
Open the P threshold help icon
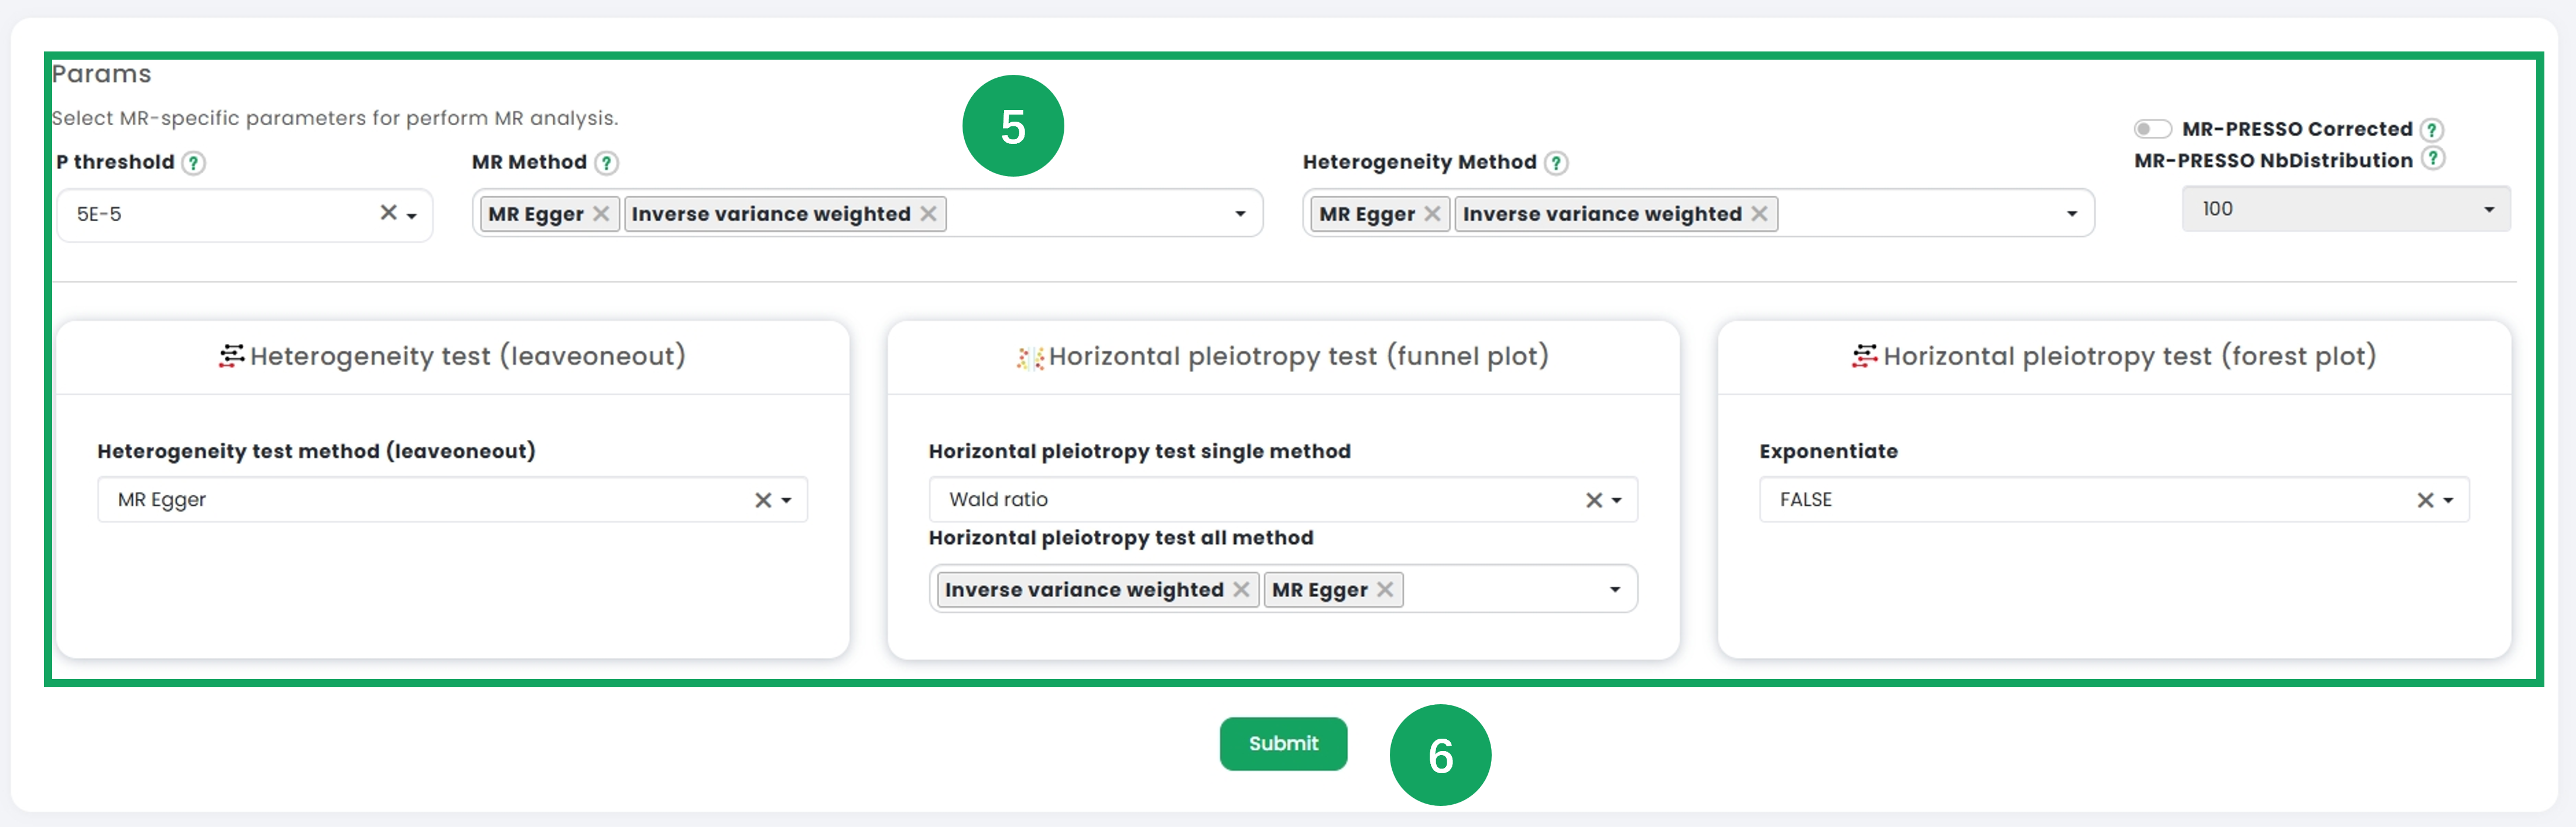[x=194, y=163]
